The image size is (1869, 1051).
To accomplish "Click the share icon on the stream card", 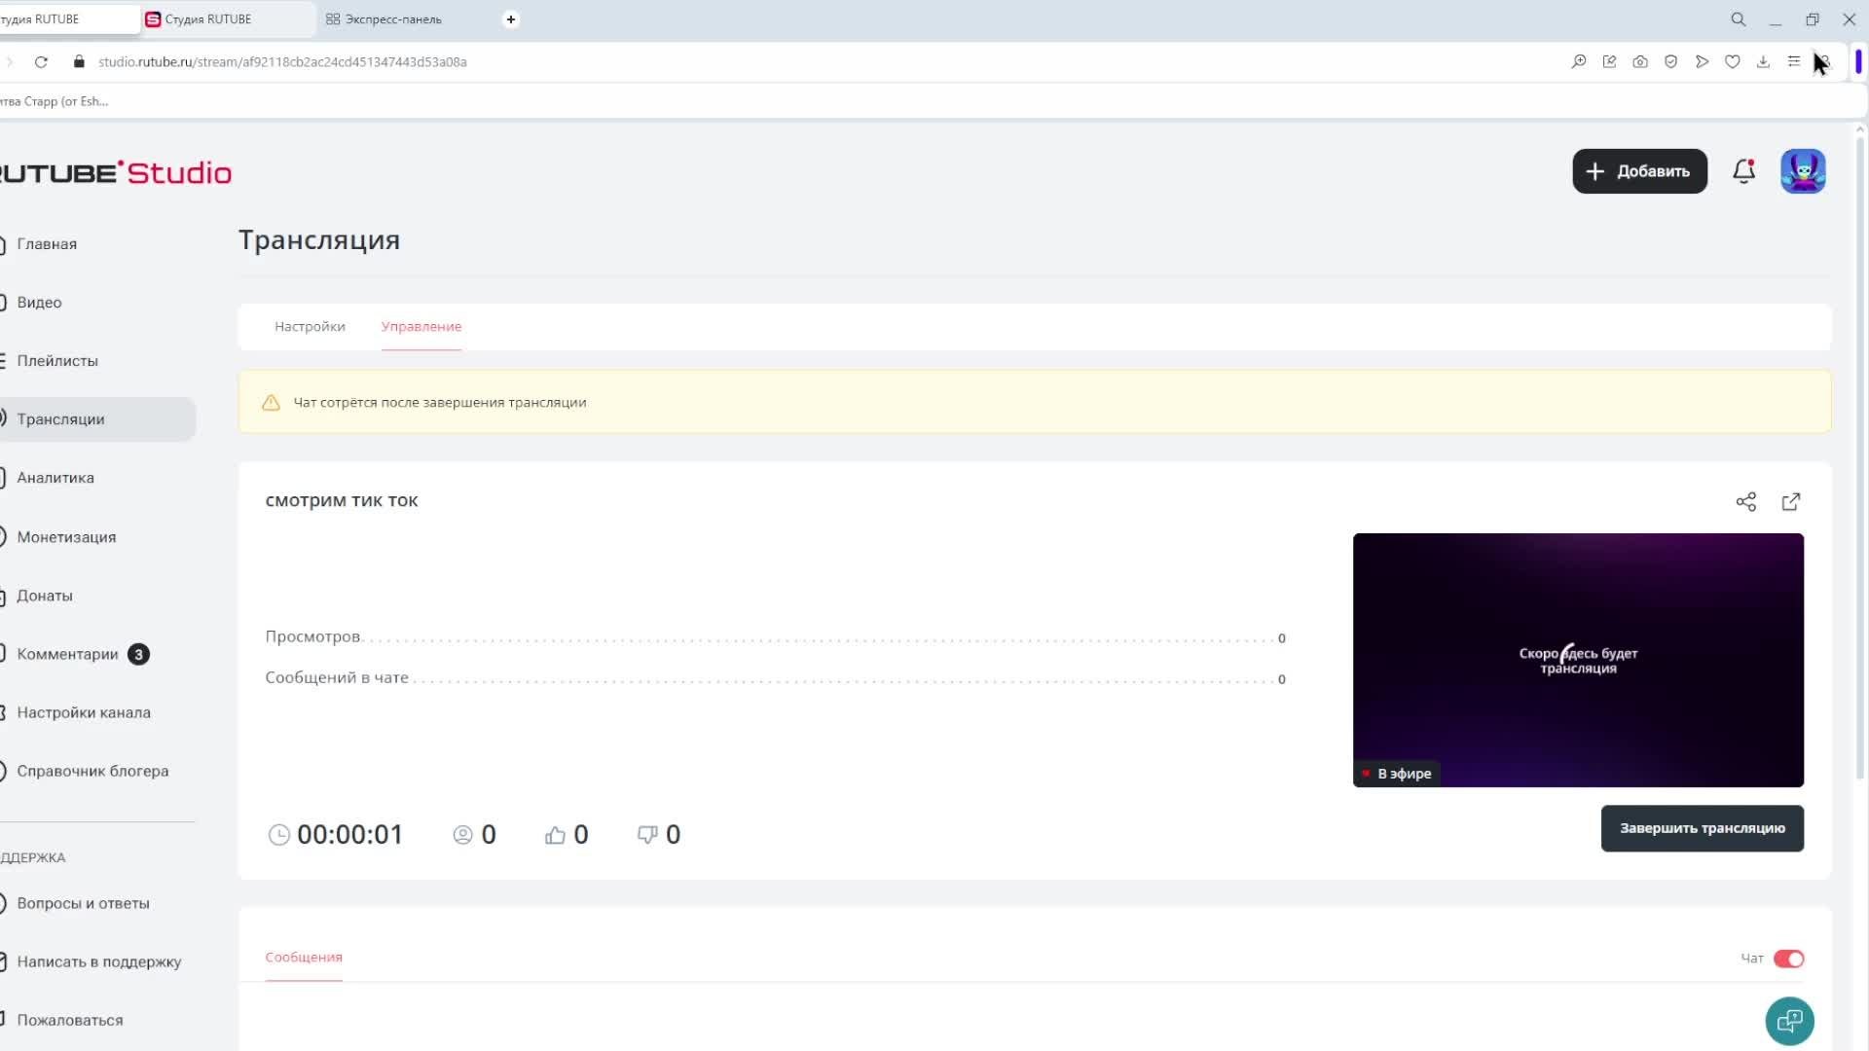I will pyautogui.click(x=1745, y=502).
